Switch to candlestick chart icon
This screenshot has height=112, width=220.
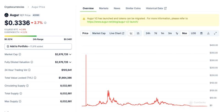(138, 33)
